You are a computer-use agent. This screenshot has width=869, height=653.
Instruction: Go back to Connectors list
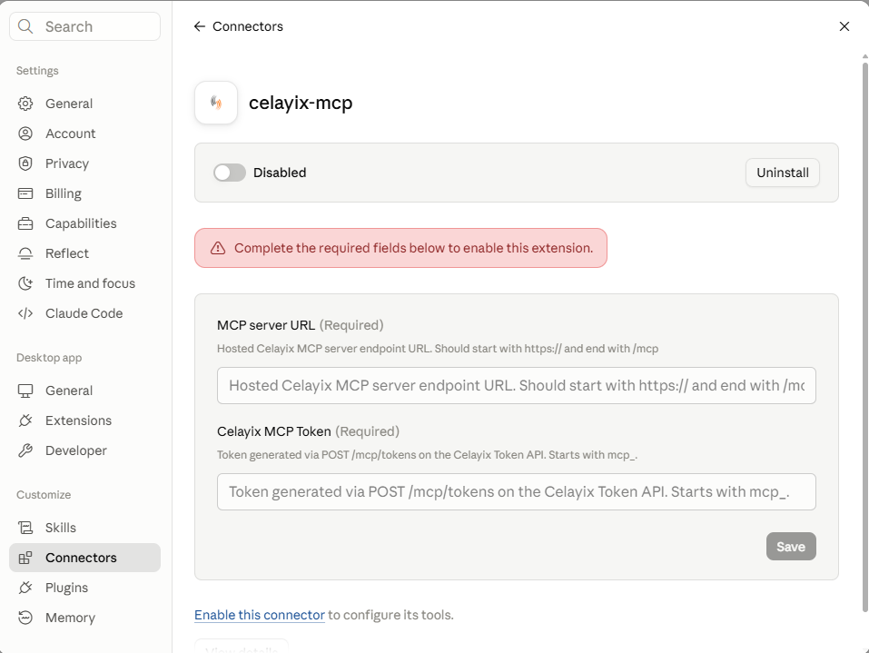pyautogui.click(x=238, y=26)
